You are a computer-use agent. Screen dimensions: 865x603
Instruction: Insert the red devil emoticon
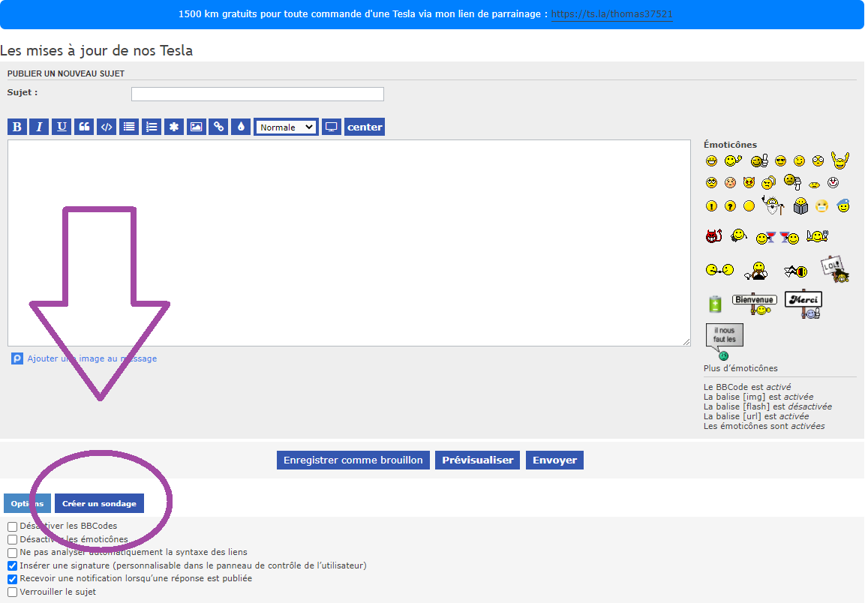click(714, 236)
